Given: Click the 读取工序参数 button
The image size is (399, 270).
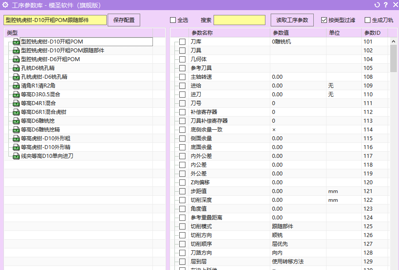Looking at the screenshot, I should (292, 20).
